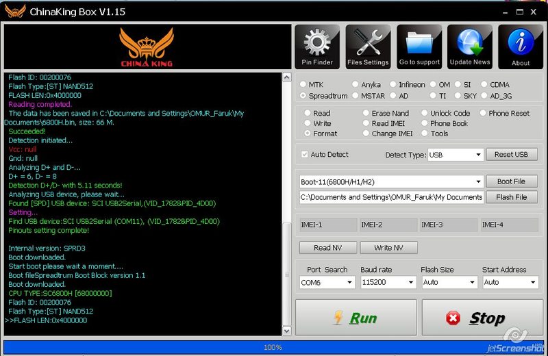Click the IMEI-3 input field
Screen dimensions: 548x356
449,225
